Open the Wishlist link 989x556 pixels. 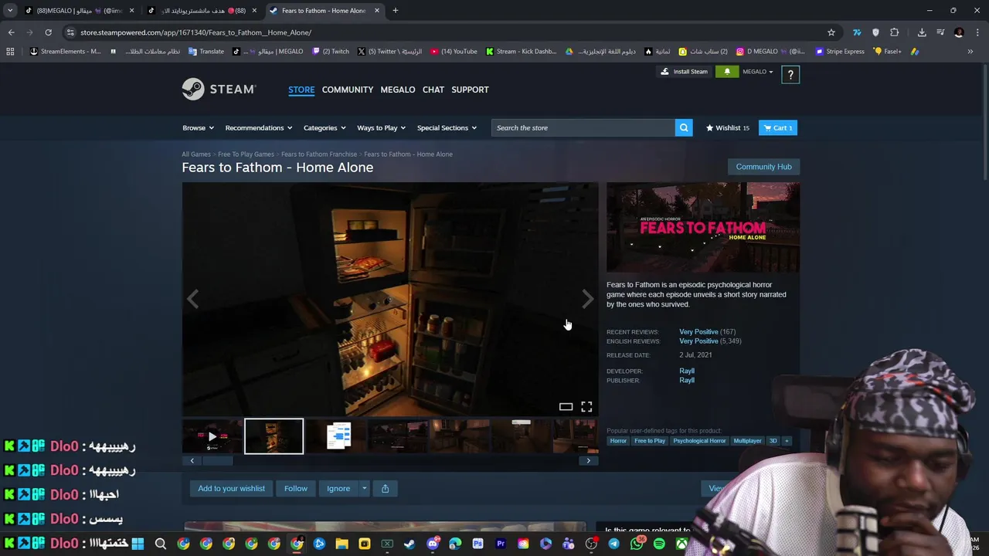(727, 127)
